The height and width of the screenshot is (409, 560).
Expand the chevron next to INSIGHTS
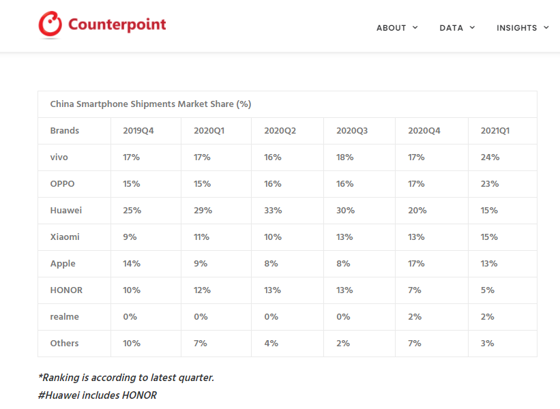pyautogui.click(x=546, y=27)
